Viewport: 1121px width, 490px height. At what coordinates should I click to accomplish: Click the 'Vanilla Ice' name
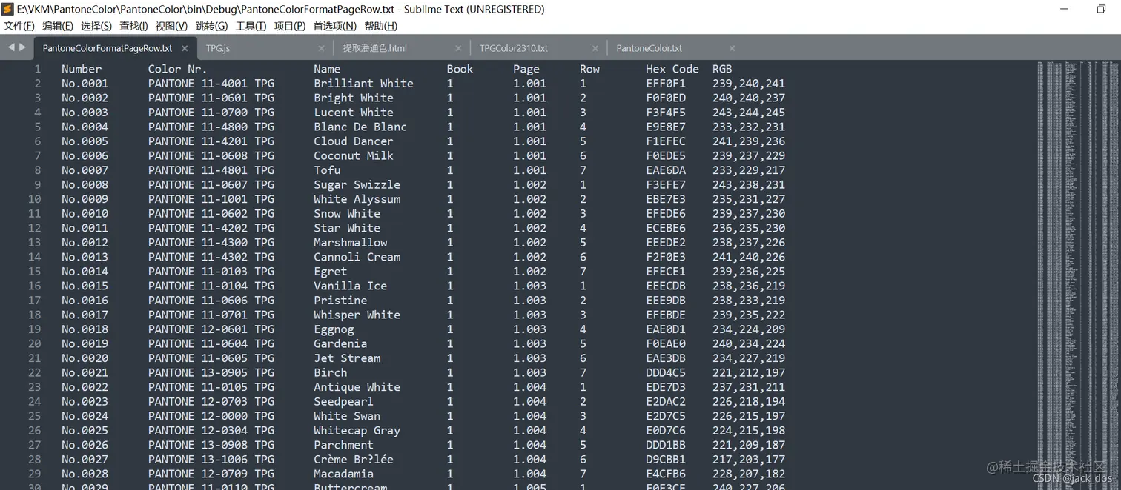(350, 286)
